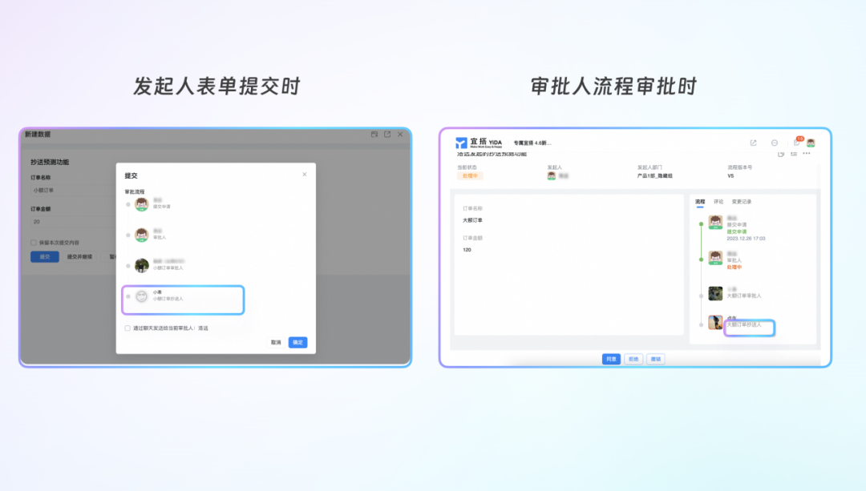Click the orange 处理中 status tag under 当前状态
866x491 pixels.
click(470, 176)
